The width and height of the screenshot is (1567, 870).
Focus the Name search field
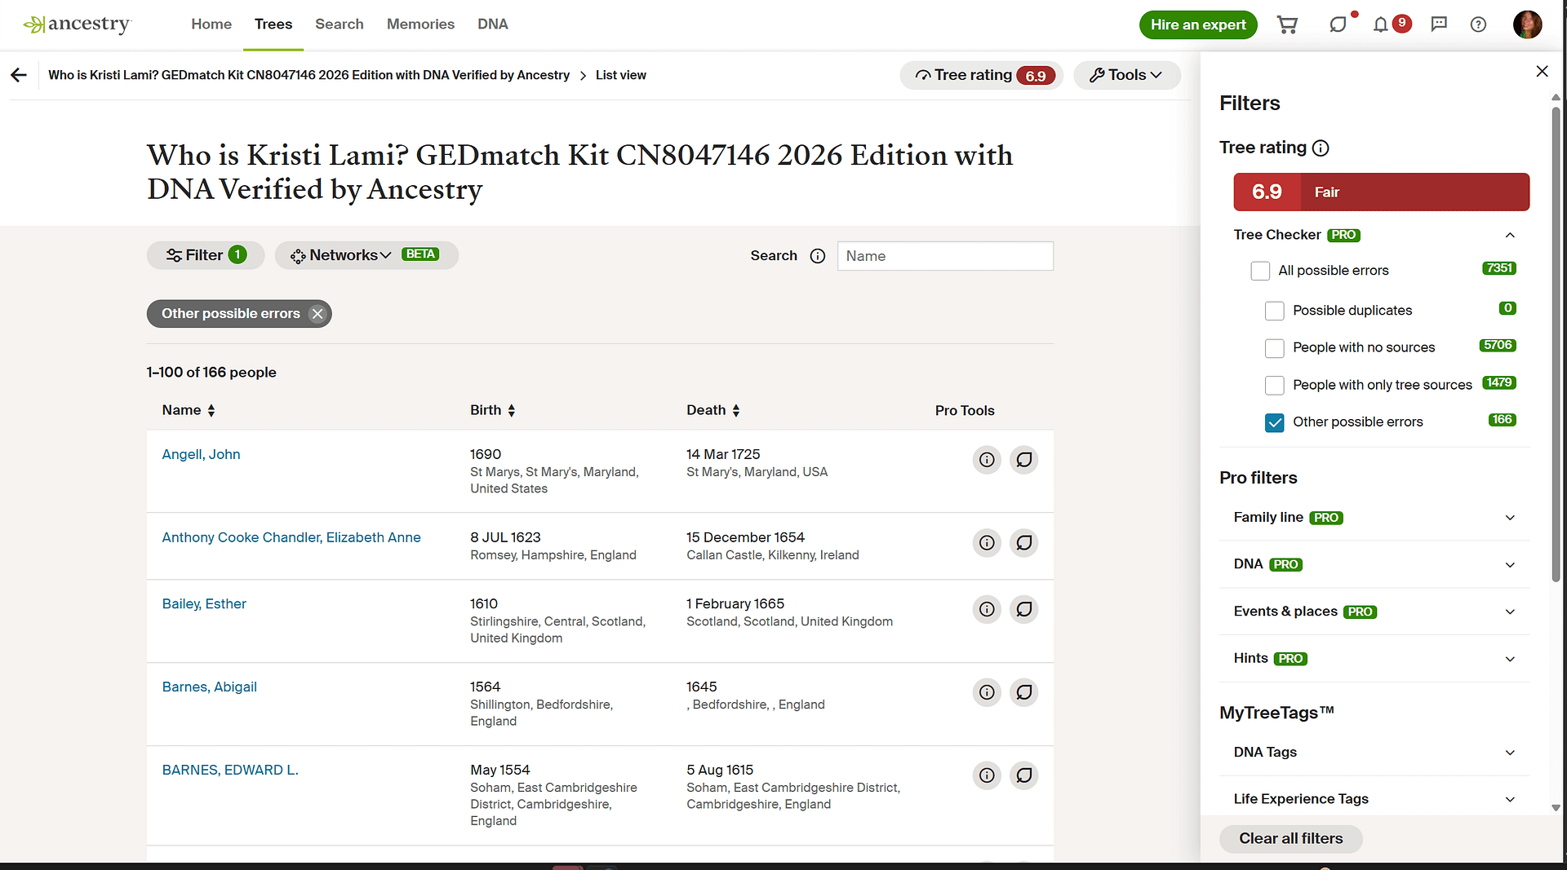pyautogui.click(x=945, y=256)
